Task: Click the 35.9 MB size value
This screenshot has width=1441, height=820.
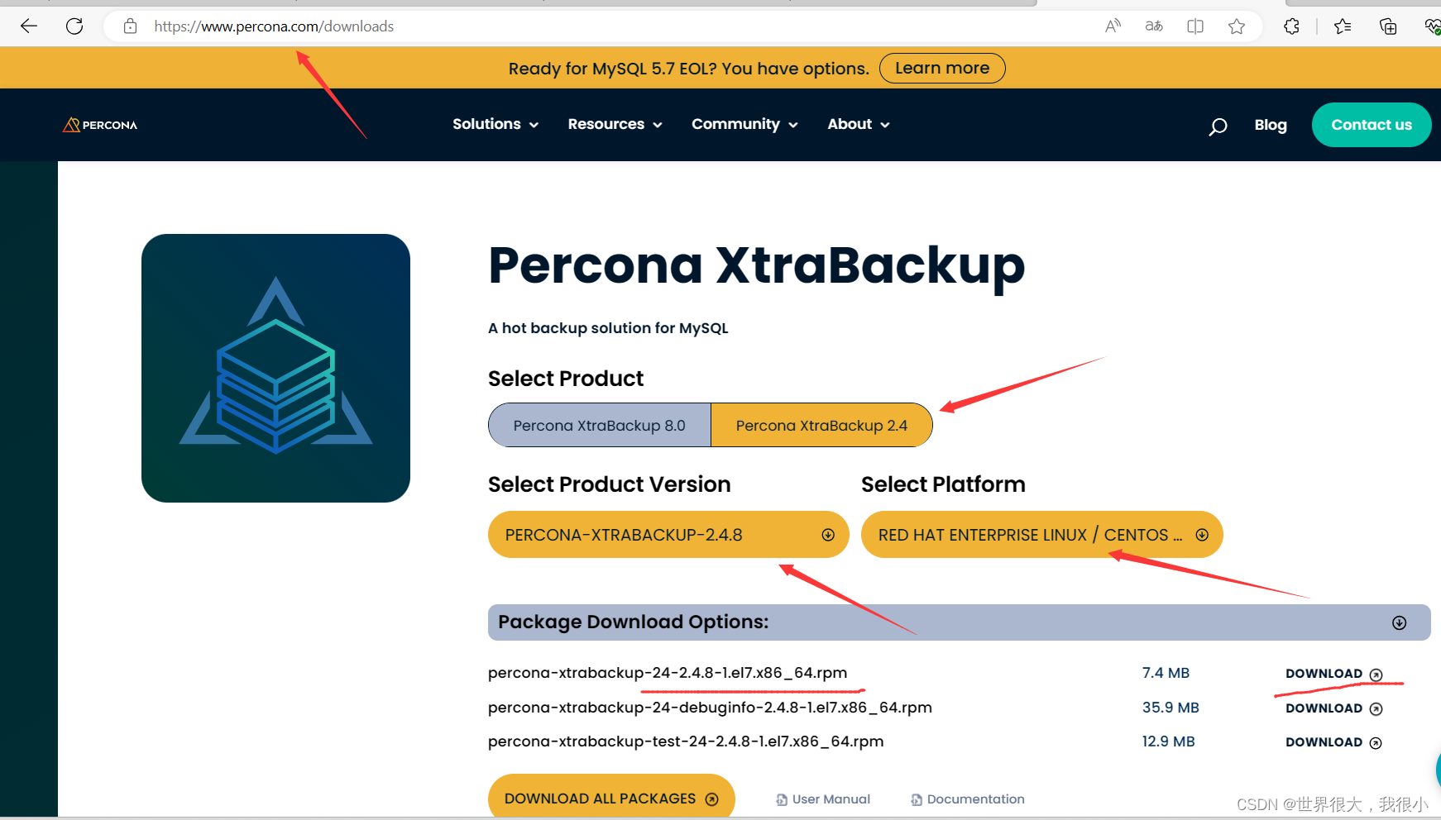Action: [1171, 708]
